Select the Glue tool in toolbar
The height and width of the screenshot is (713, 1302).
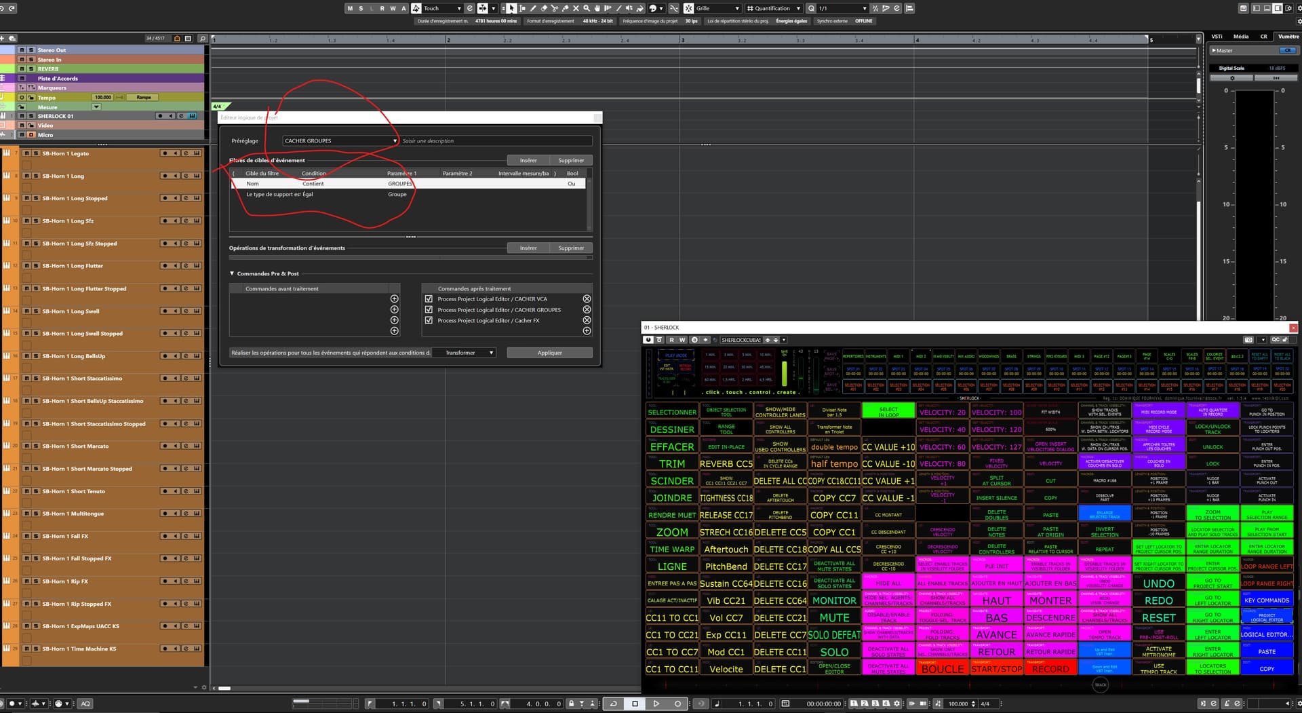tap(566, 8)
